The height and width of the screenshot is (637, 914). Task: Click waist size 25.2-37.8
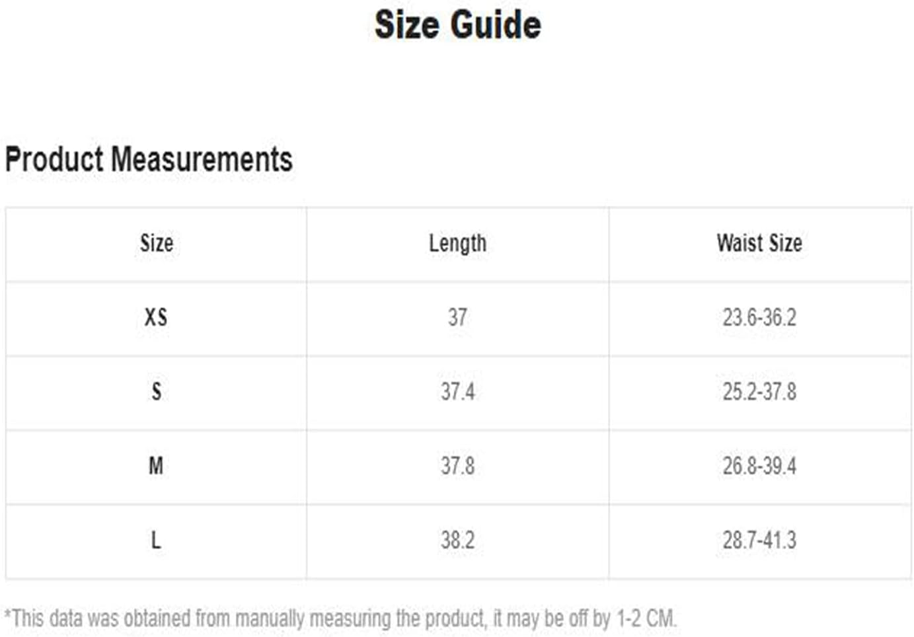pyautogui.click(x=759, y=392)
